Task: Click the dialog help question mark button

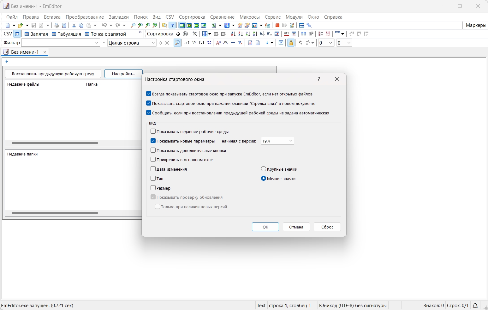Action: tap(319, 79)
